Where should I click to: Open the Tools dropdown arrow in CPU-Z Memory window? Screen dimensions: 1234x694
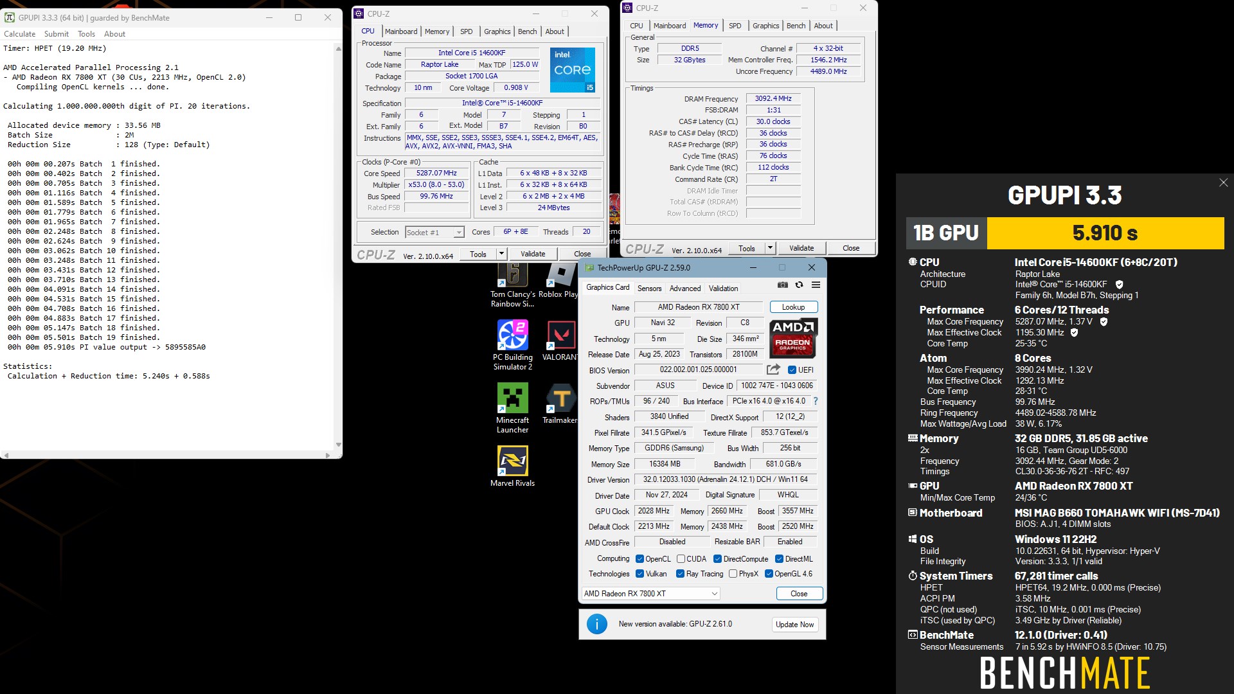[770, 248]
